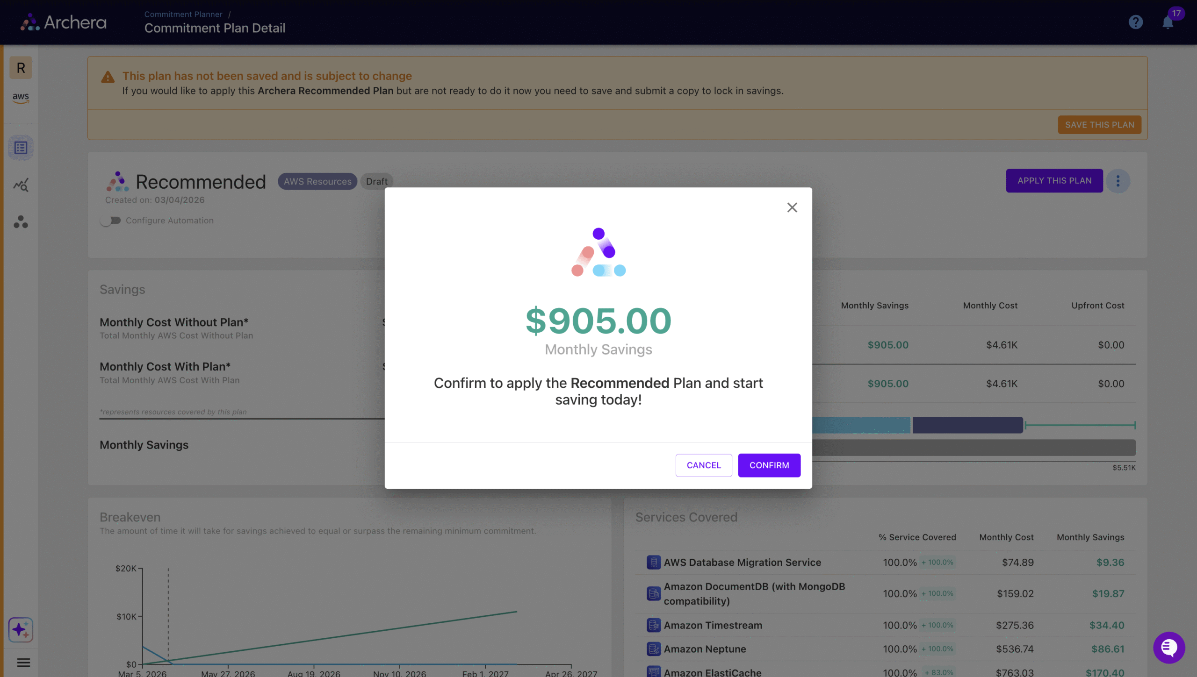
Task: Open the notifications bell icon
Action: 1168,22
